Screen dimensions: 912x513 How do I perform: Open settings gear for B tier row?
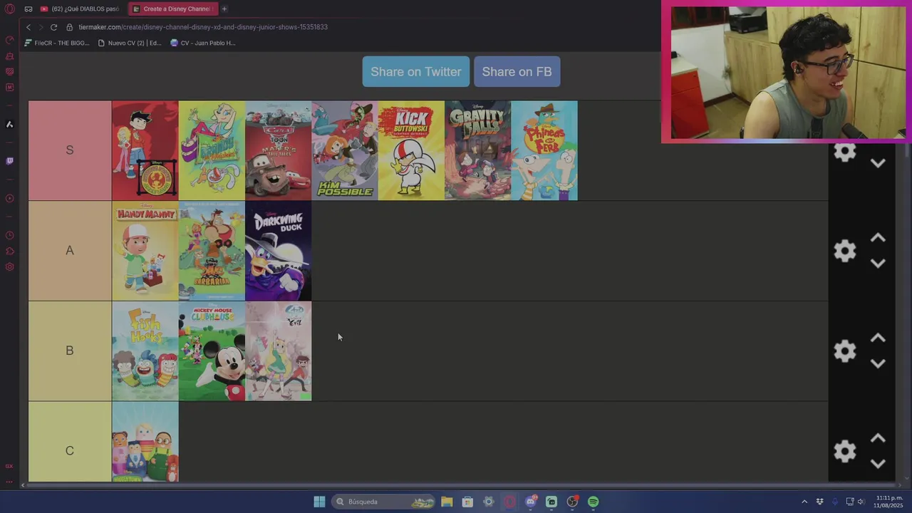click(x=845, y=351)
